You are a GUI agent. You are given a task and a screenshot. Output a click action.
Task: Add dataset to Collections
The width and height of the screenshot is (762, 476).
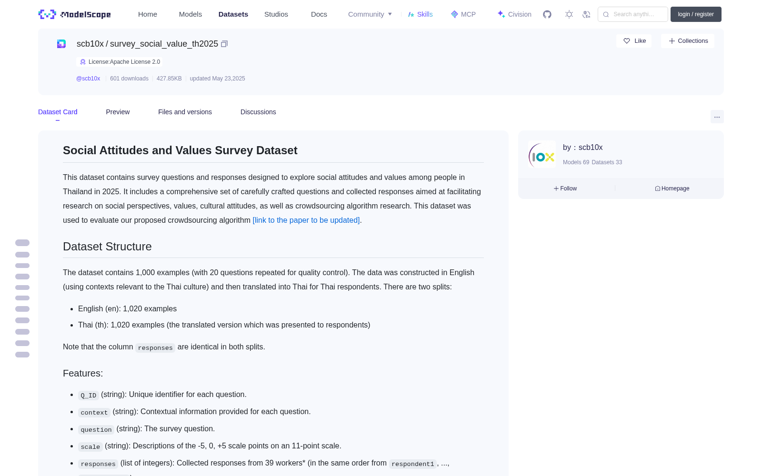tap(688, 41)
